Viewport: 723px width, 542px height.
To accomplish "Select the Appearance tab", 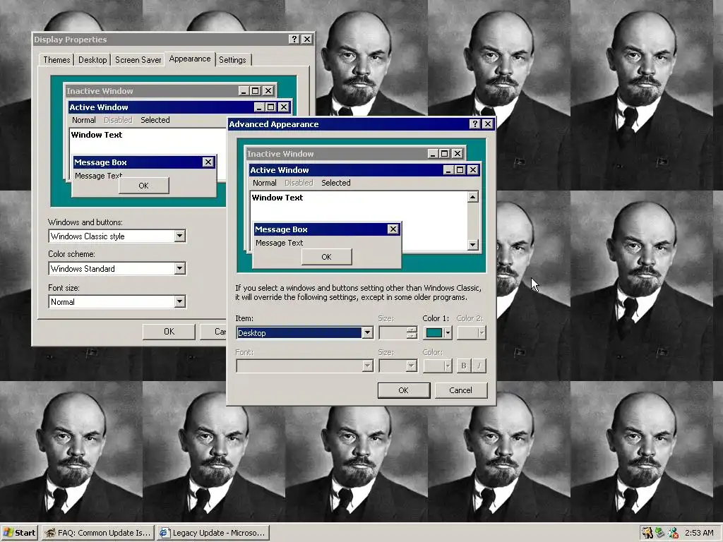I will [189, 59].
